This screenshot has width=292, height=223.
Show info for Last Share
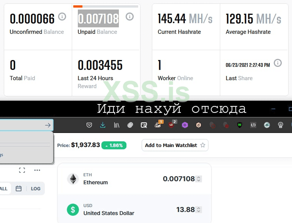[278, 63]
